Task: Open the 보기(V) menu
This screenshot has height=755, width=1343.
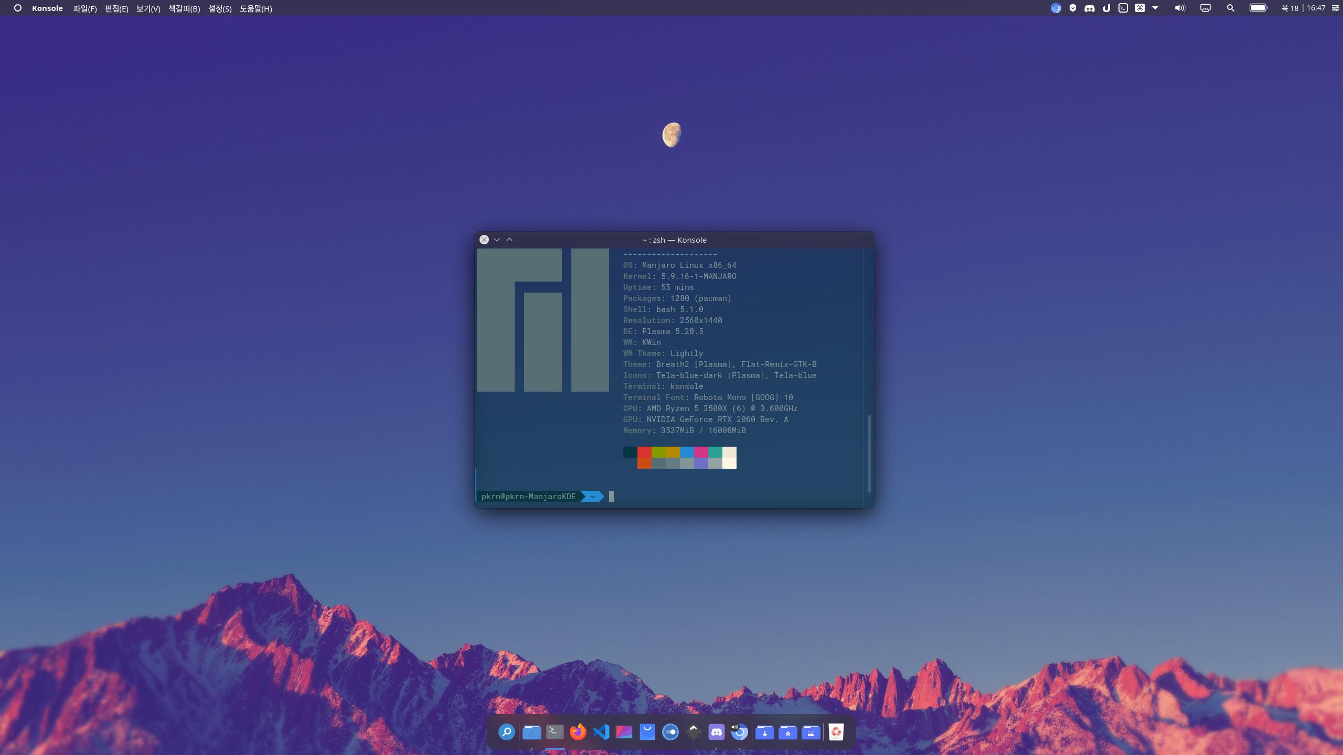Action: [148, 8]
